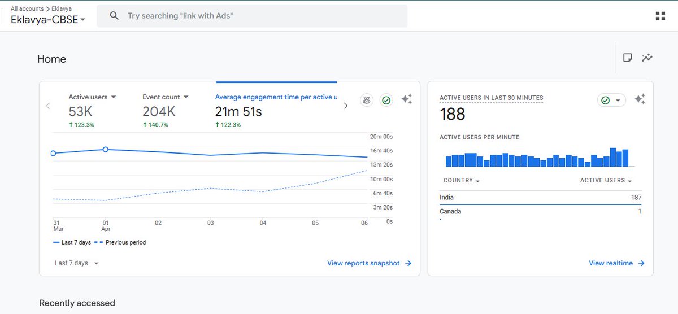Select Average engagement time per active user tab
The width and height of the screenshot is (678, 314).
[276, 97]
